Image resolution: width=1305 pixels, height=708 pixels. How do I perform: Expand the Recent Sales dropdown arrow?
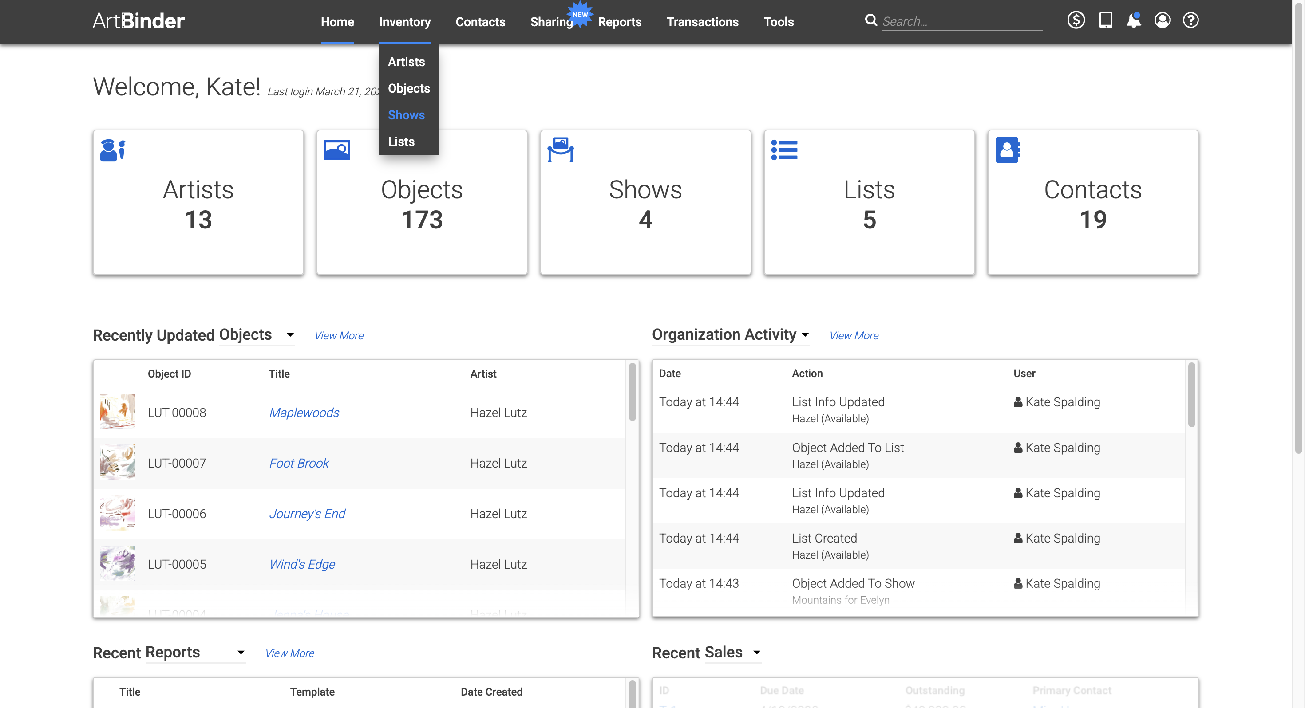tap(756, 652)
